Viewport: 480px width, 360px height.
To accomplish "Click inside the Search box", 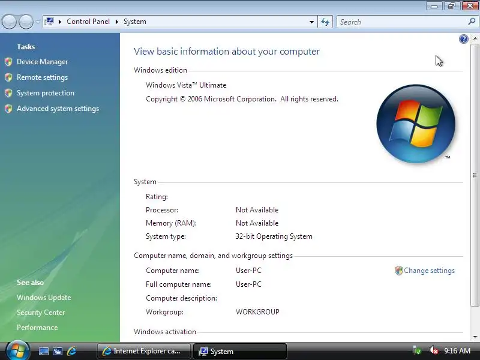I will tap(403, 22).
